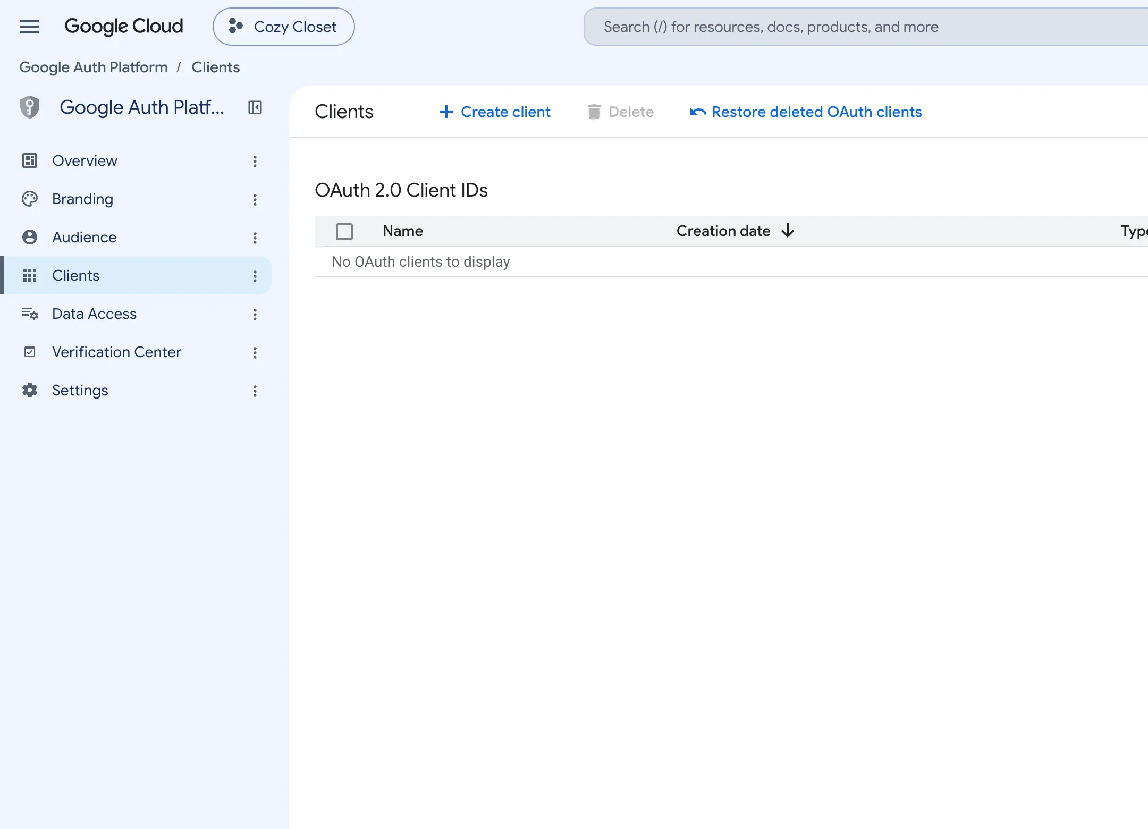Image resolution: width=1148 pixels, height=829 pixels.
Task: Collapse the side navigation panel
Action: coord(255,107)
